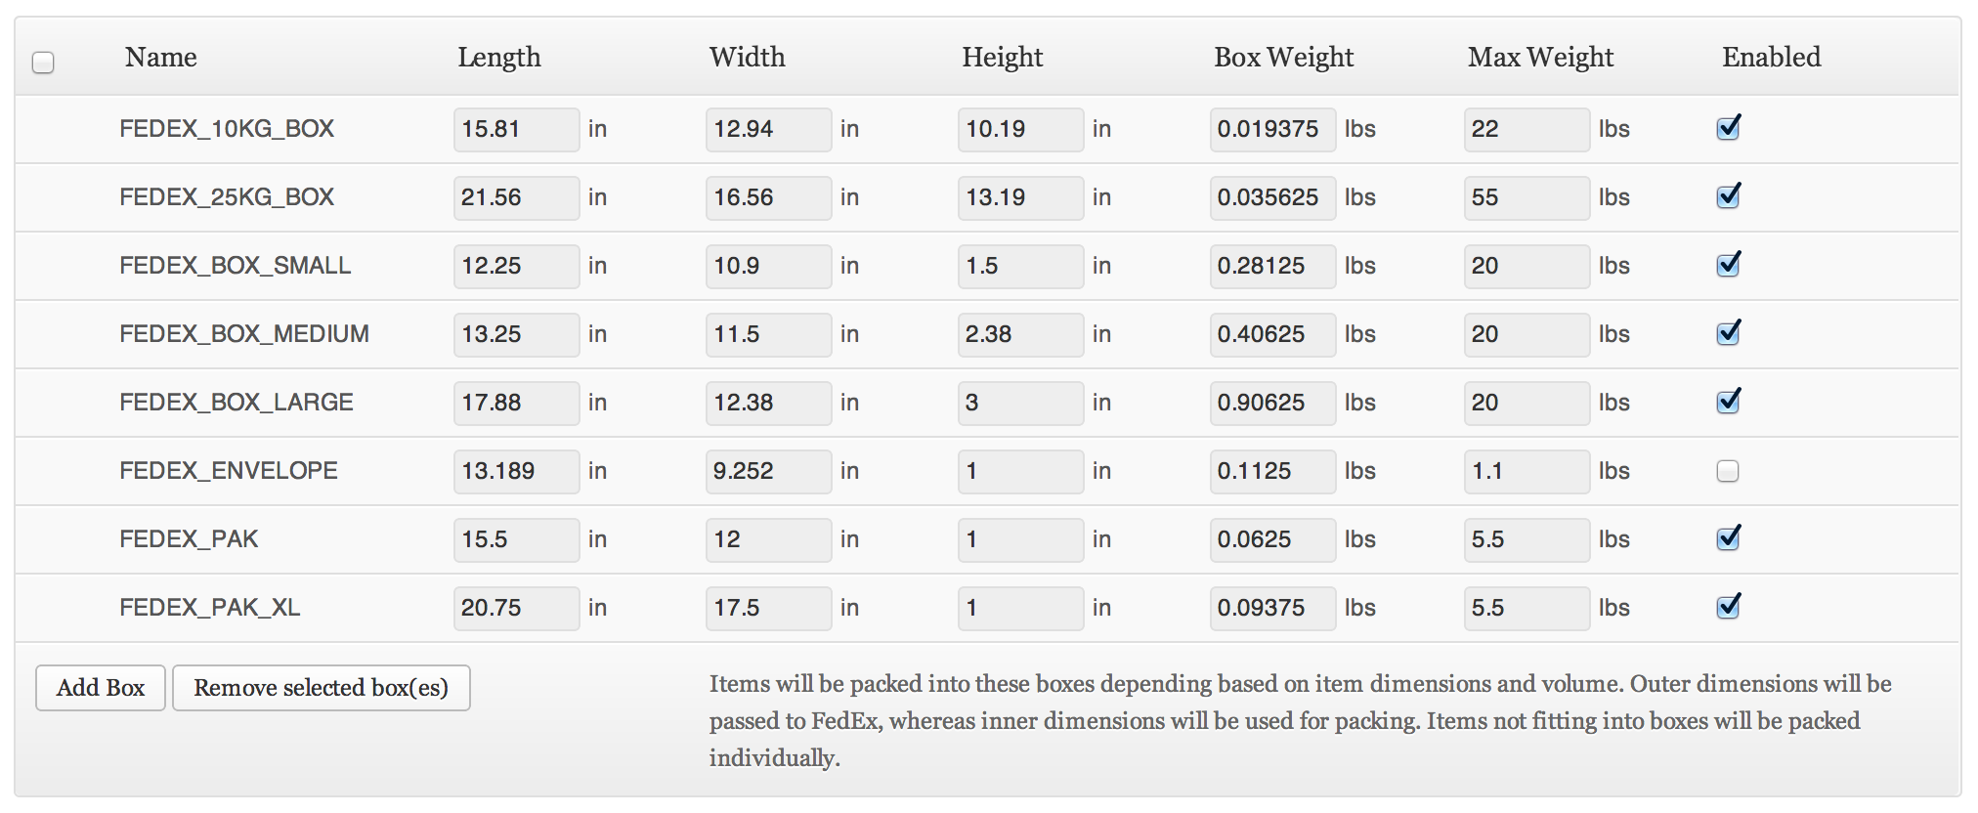This screenshot has height=813, width=1978.
Task: Edit FEDEX_ENVELOPE Length input
Action: [x=516, y=471]
